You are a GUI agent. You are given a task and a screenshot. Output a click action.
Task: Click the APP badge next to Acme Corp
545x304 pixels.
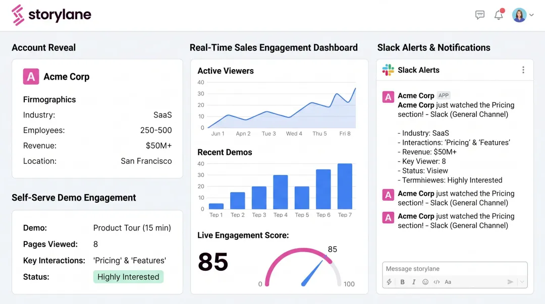[444, 95]
